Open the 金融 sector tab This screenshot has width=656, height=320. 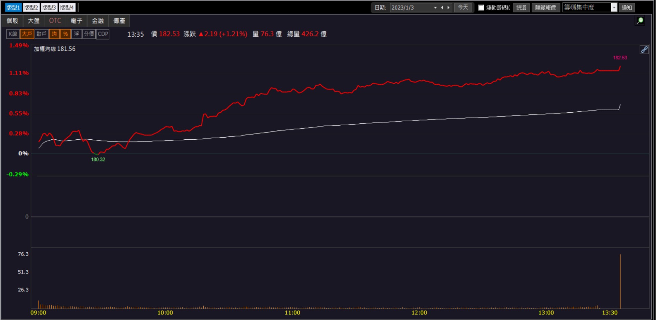(x=98, y=21)
